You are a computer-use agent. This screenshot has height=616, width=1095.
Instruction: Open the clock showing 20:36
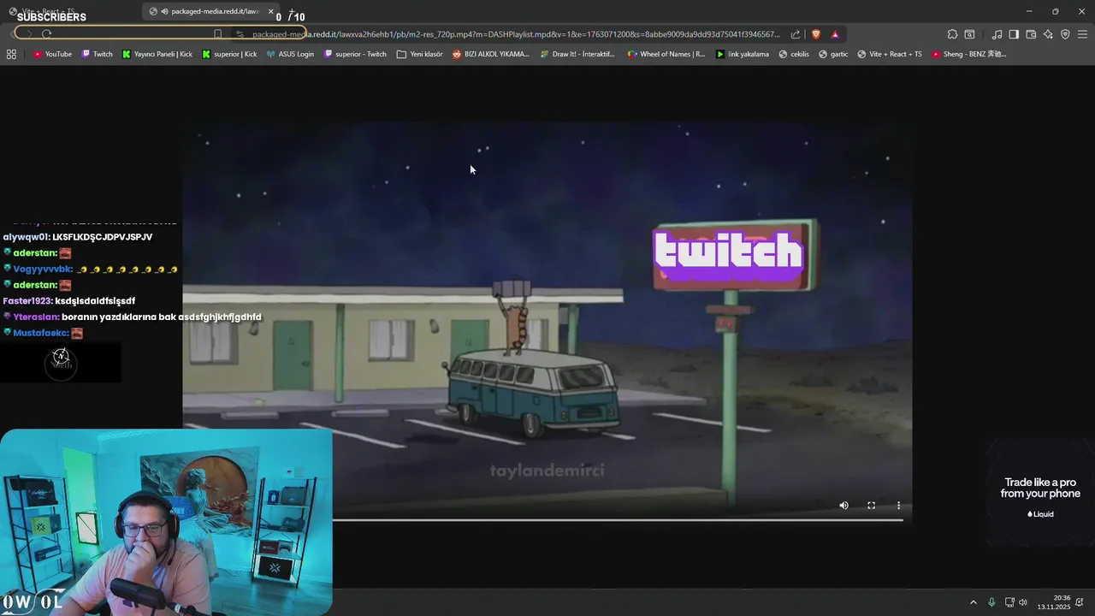click(x=1054, y=602)
